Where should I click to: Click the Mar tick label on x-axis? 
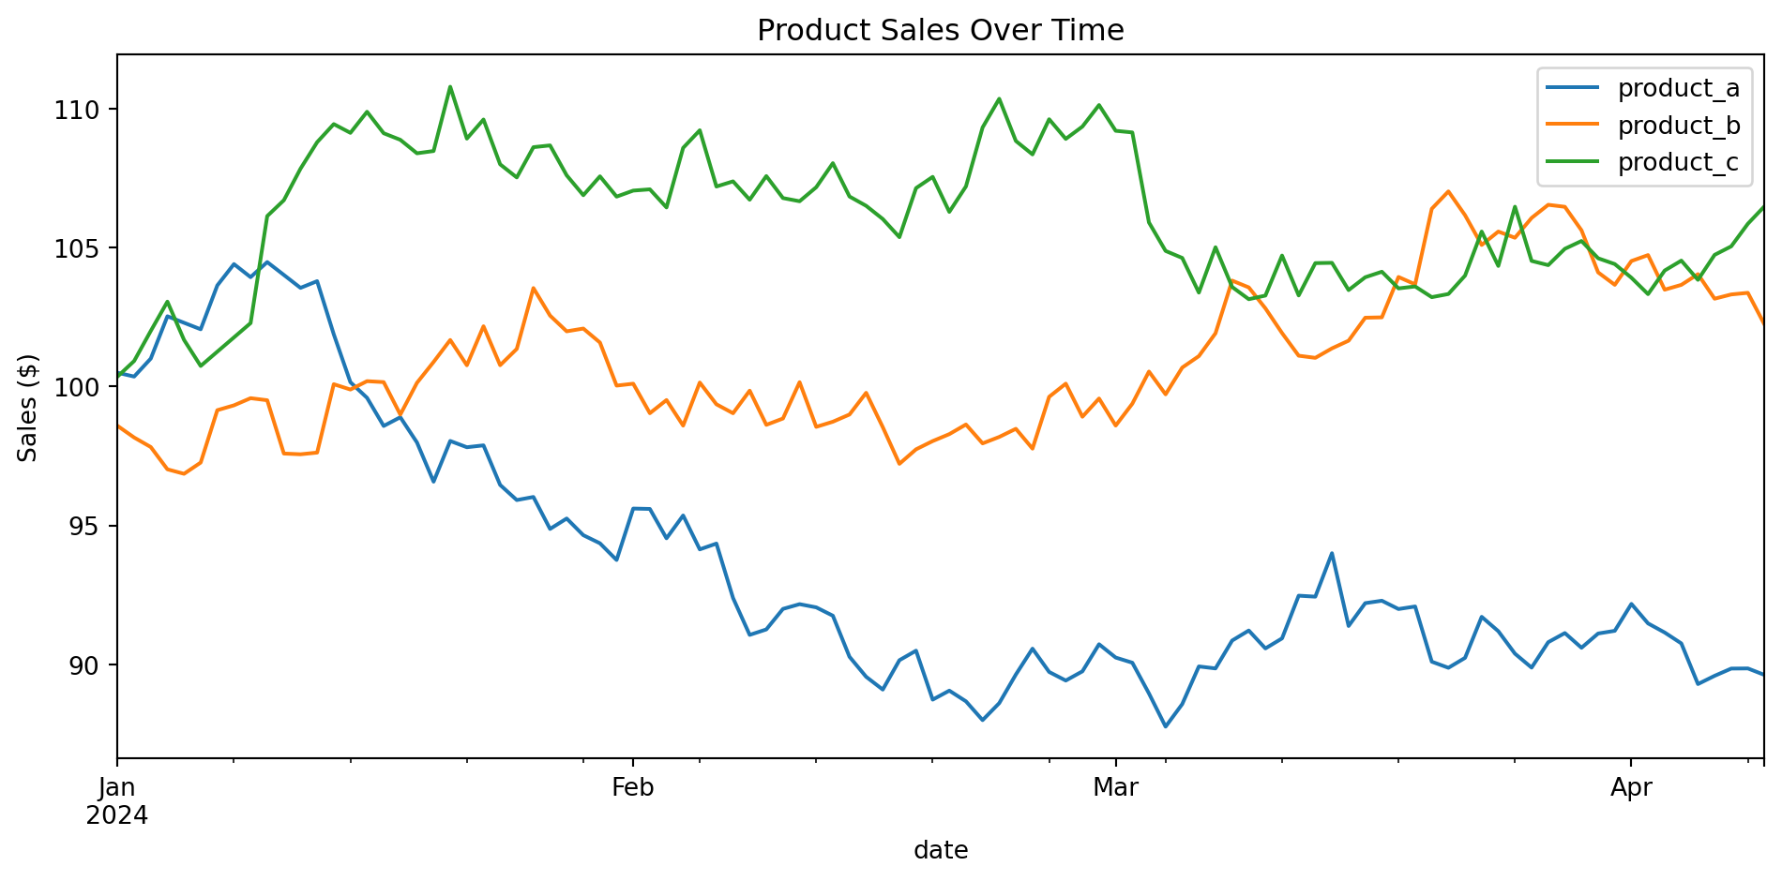tap(1115, 787)
